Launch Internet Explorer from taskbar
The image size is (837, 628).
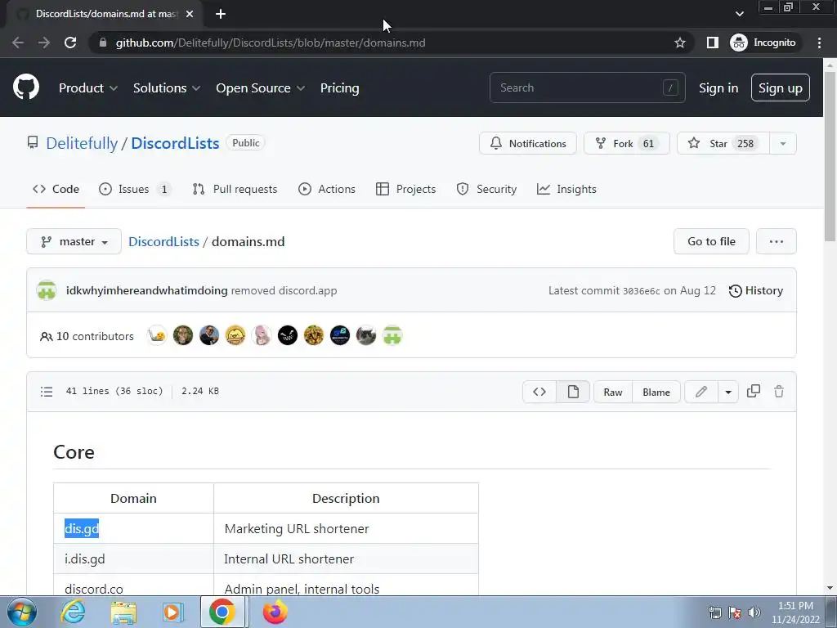click(x=73, y=612)
